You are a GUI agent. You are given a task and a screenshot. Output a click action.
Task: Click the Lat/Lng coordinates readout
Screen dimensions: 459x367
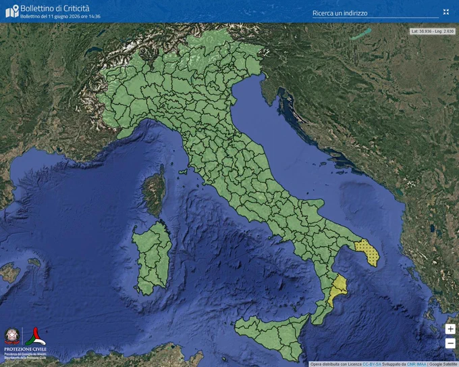433,31
